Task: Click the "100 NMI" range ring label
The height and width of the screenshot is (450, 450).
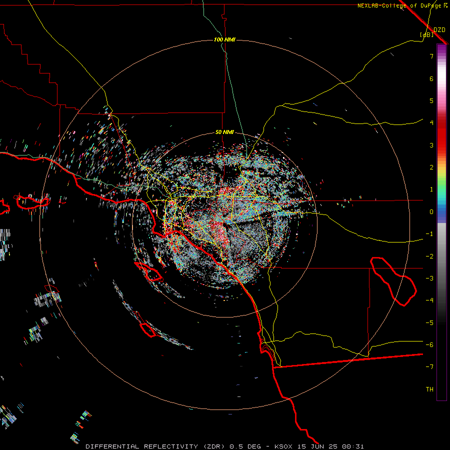Action: coord(224,39)
